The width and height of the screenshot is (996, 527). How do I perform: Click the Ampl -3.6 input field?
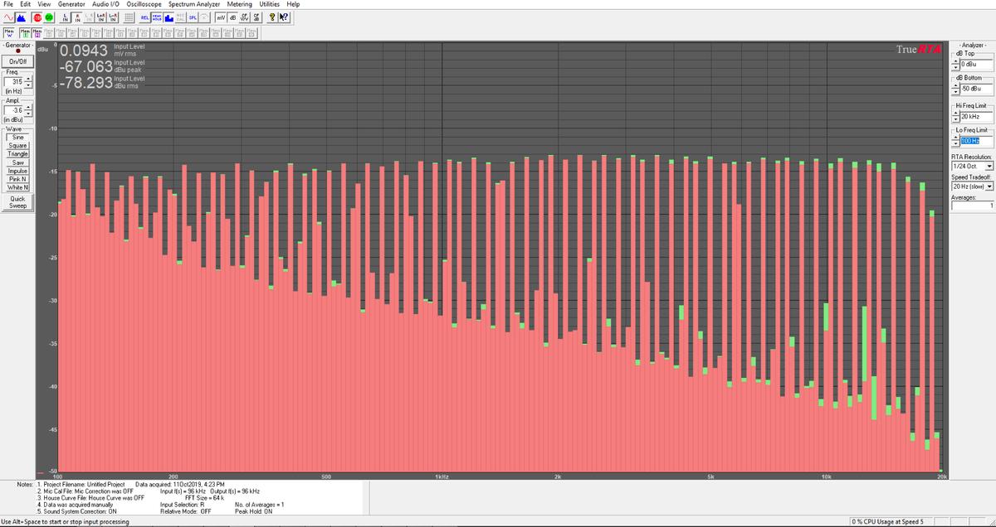pos(14,109)
